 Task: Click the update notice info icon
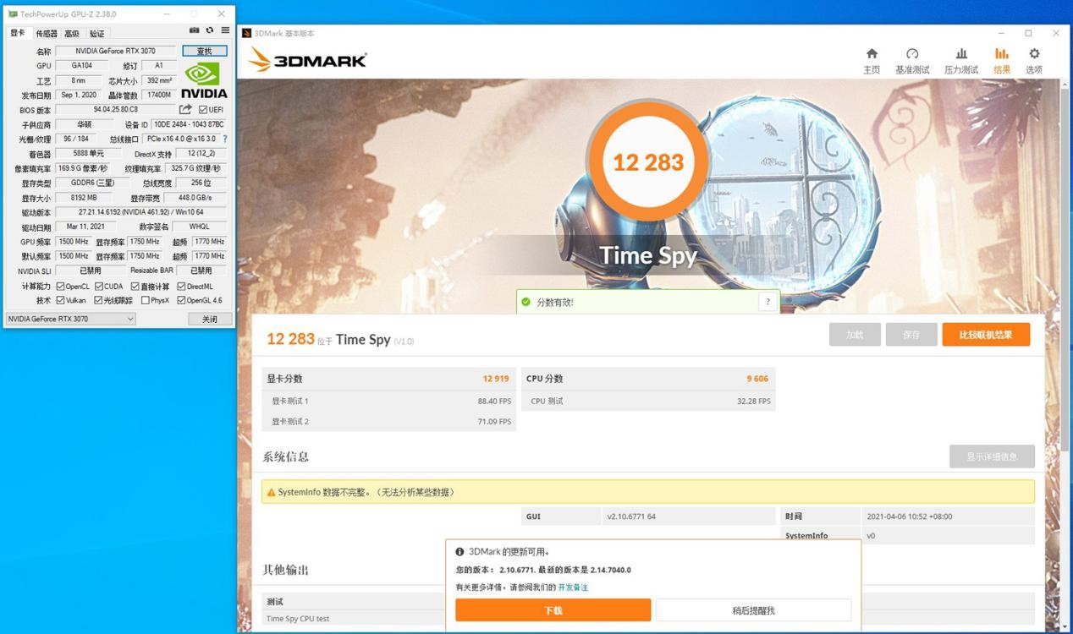(459, 552)
